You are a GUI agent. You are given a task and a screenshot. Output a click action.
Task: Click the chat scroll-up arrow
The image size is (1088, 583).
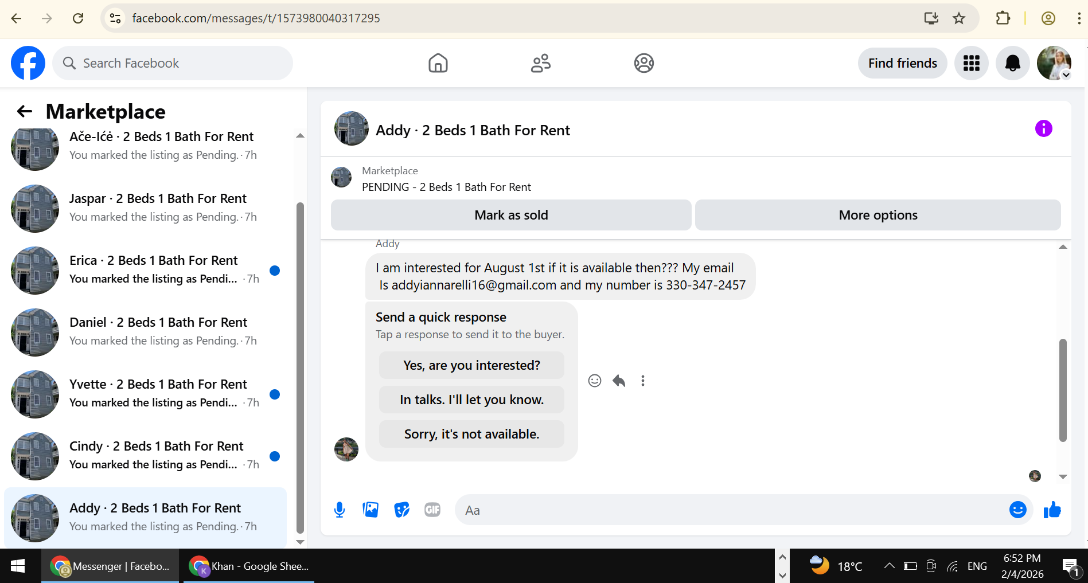[x=1063, y=246]
